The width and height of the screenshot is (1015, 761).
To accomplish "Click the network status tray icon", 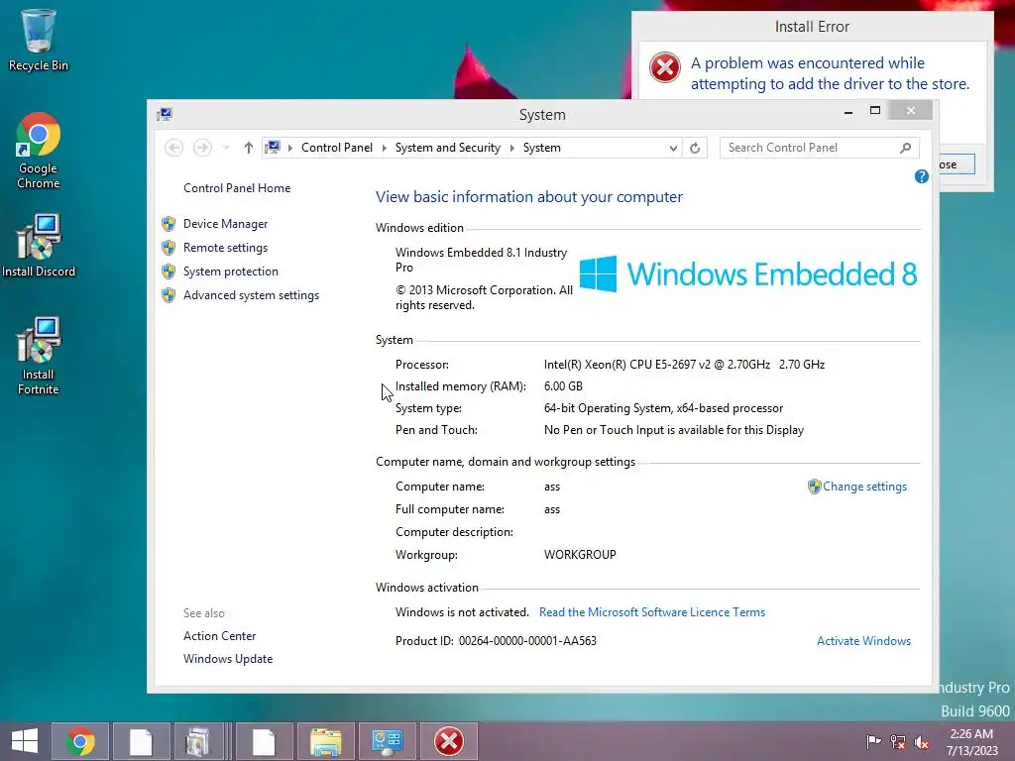I will 898,741.
